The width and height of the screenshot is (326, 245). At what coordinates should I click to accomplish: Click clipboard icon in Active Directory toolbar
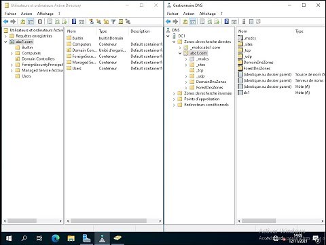[x=40, y=22]
